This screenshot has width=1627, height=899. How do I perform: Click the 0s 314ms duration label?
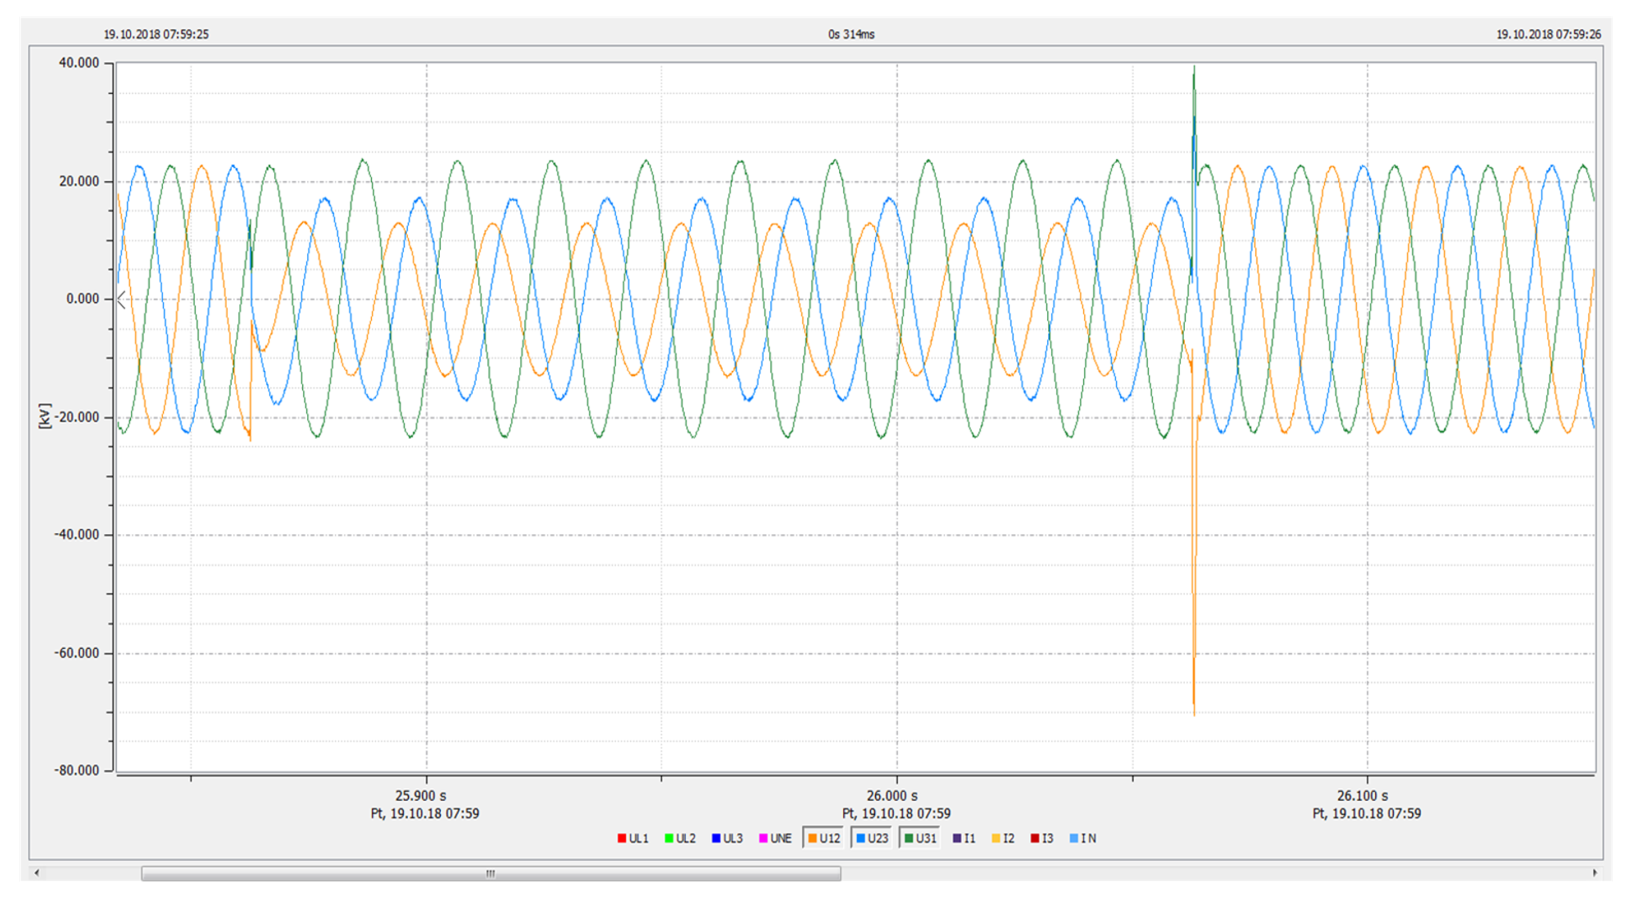point(851,34)
